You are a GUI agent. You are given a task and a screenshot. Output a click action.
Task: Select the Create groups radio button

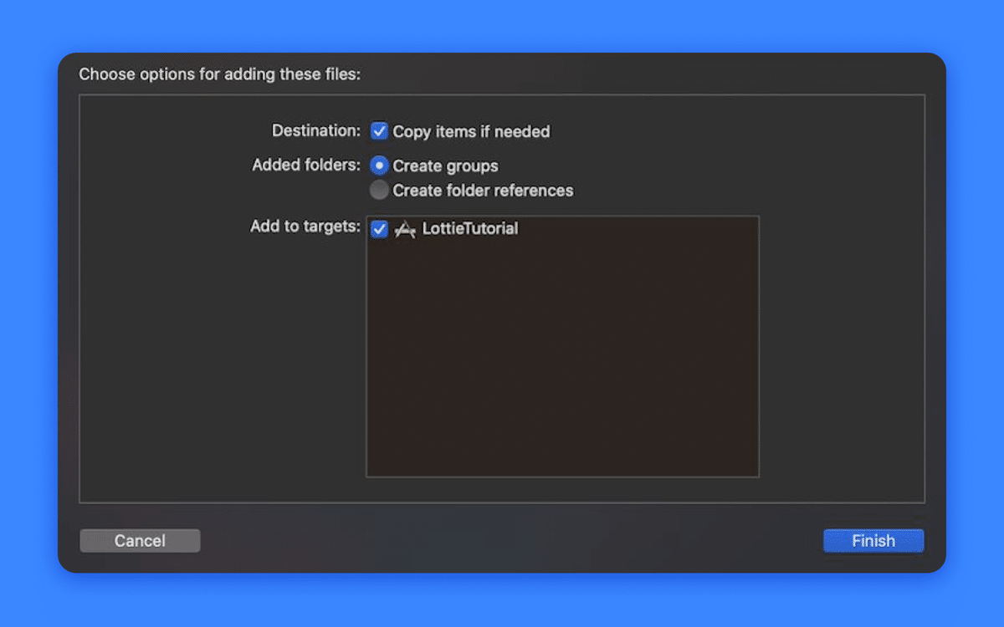click(380, 165)
